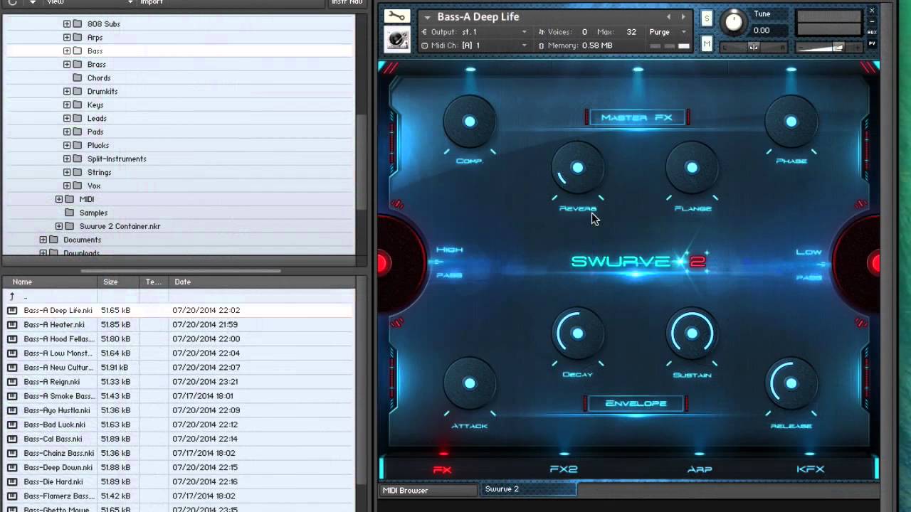The width and height of the screenshot is (911, 512).
Task: Toggle the AUX sends button
Action: [x=872, y=32]
